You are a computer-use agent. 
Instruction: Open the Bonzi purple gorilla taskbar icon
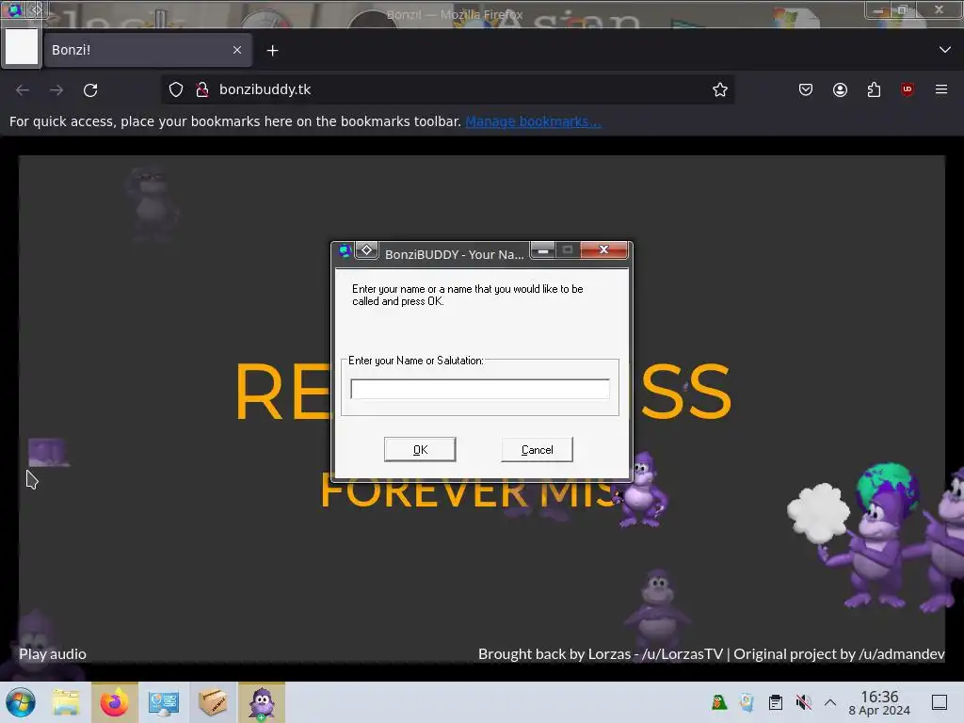pyautogui.click(x=262, y=702)
